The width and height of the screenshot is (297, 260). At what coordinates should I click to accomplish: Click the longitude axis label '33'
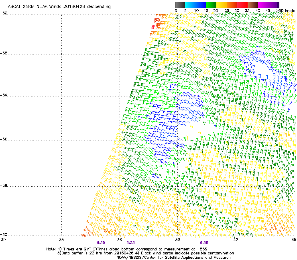click(x=61, y=240)
